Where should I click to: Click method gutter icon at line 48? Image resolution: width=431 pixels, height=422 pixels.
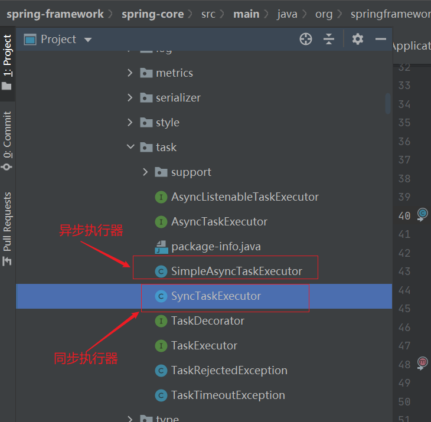[423, 363]
